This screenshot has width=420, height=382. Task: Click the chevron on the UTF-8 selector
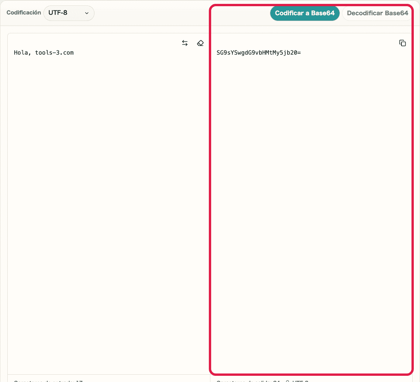[x=87, y=13]
